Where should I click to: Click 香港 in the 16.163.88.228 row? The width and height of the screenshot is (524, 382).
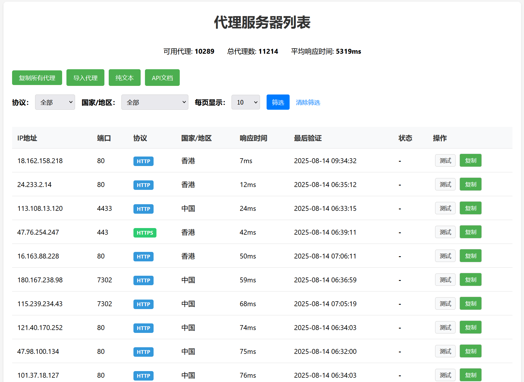(188, 256)
